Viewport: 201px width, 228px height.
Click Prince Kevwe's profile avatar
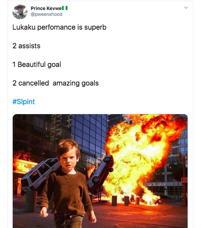[20, 12]
